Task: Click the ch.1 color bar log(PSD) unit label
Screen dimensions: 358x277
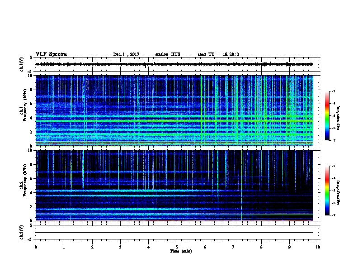Action: coord(339,118)
